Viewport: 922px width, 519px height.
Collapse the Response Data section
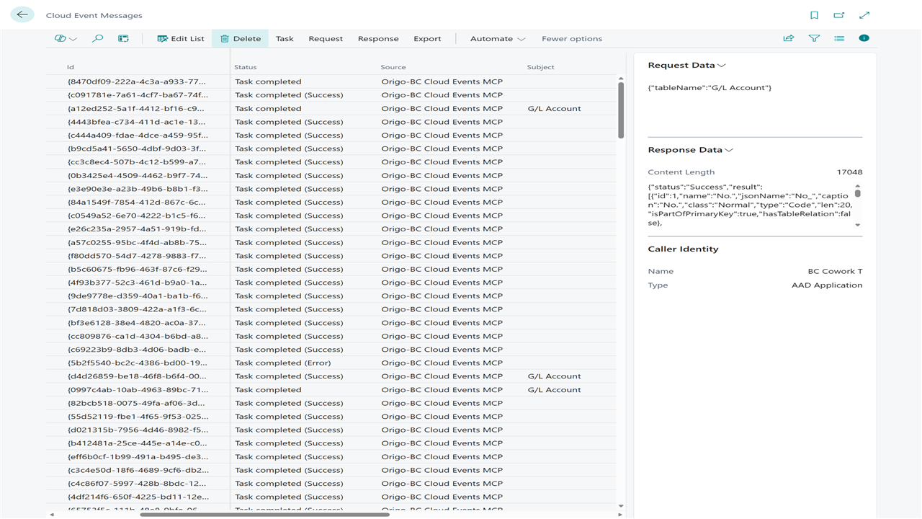pyautogui.click(x=690, y=151)
